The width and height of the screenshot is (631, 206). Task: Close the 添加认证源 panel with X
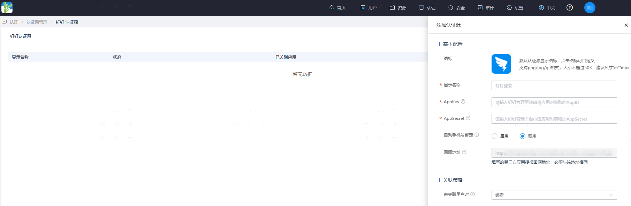(626, 25)
